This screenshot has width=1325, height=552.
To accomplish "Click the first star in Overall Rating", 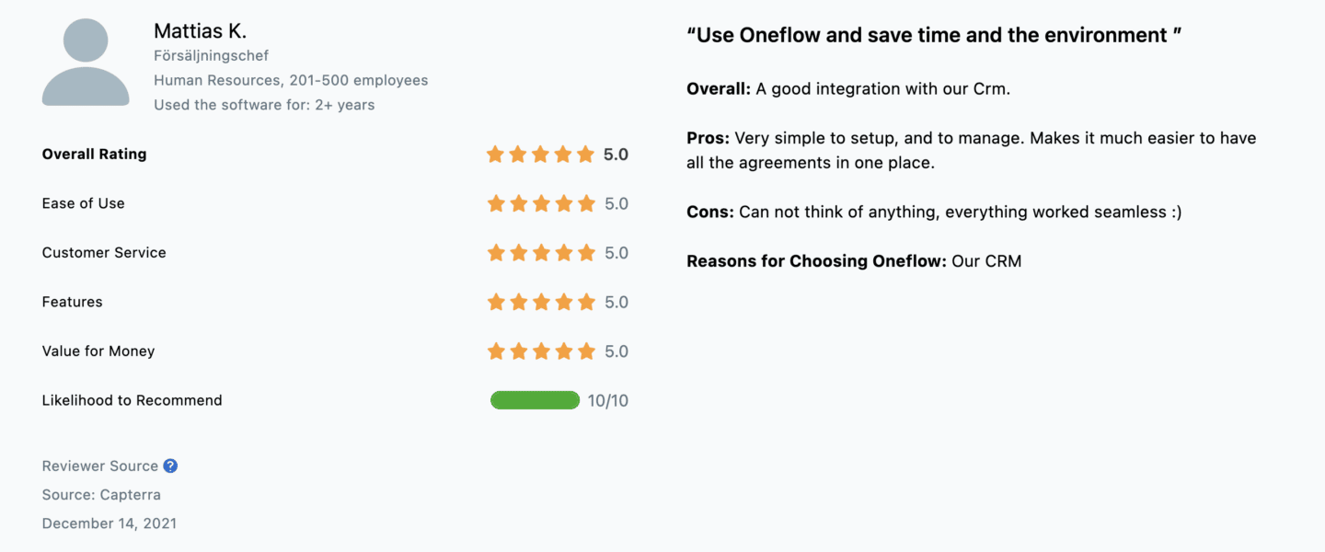I will [496, 155].
